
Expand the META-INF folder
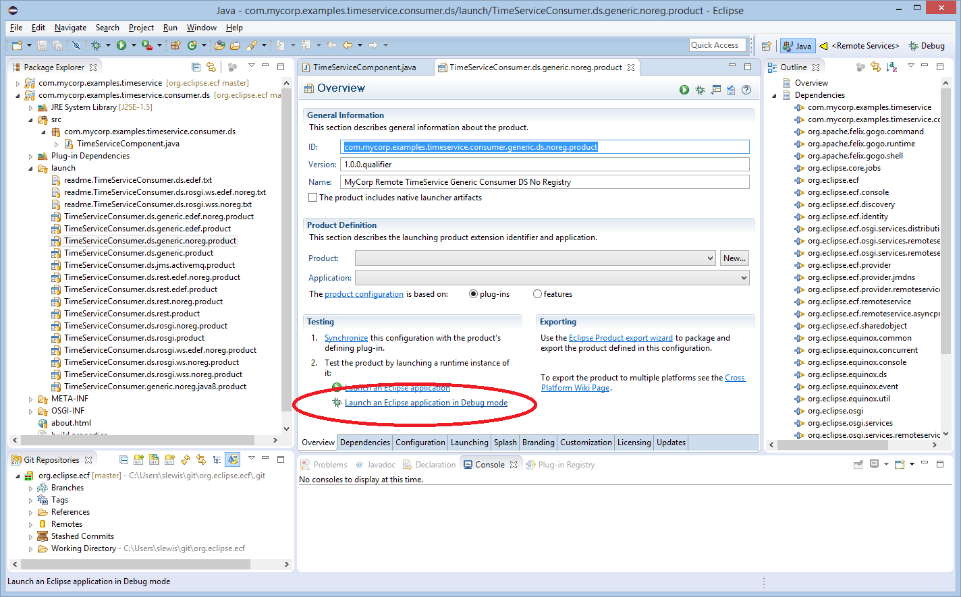tap(30, 399)
